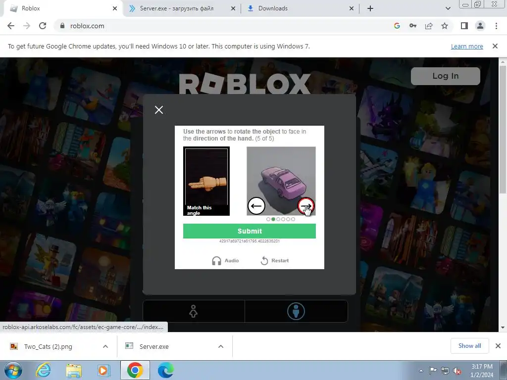Open the Two_Cats (2).png downloaded file

point(49,346)
